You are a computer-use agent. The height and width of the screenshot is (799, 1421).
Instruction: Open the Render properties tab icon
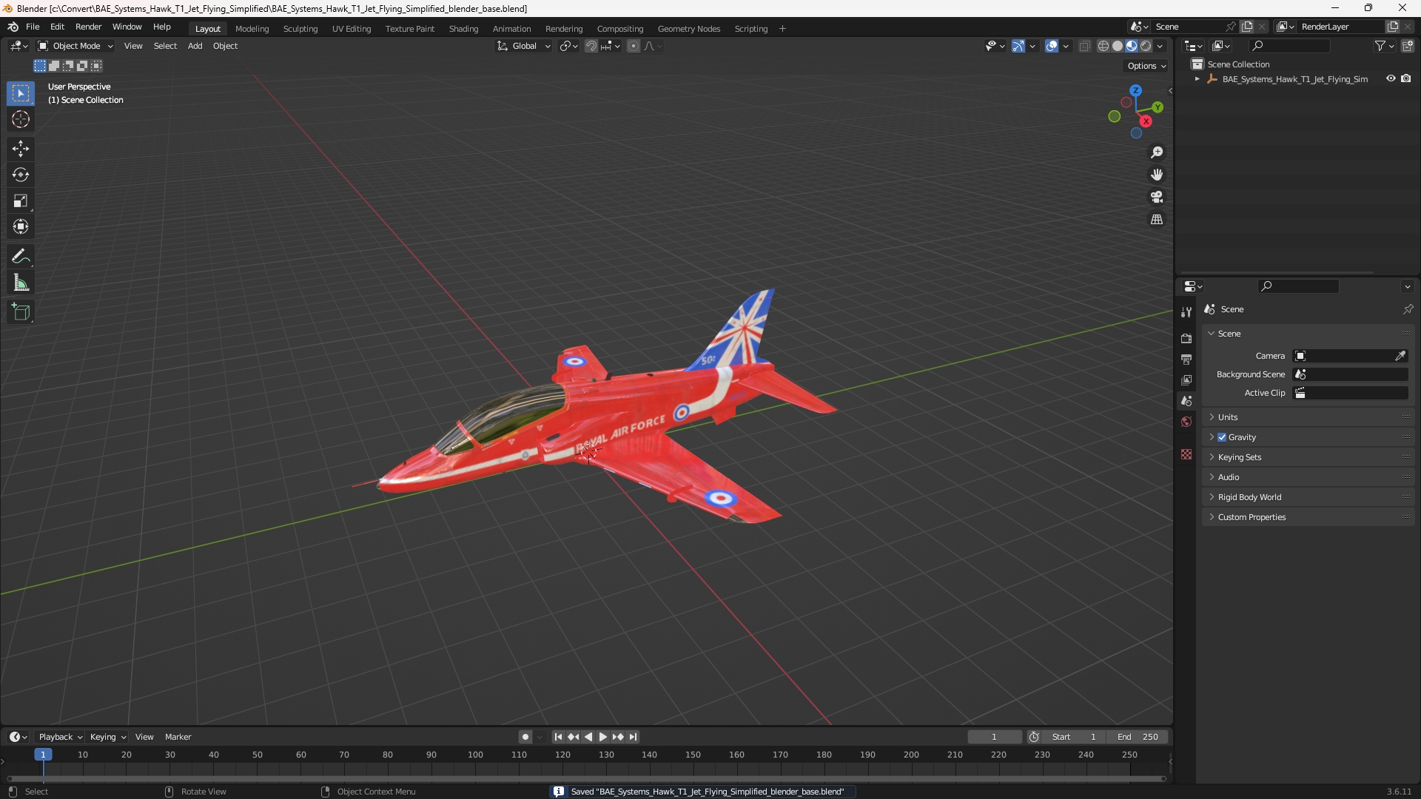[1186, 338]
